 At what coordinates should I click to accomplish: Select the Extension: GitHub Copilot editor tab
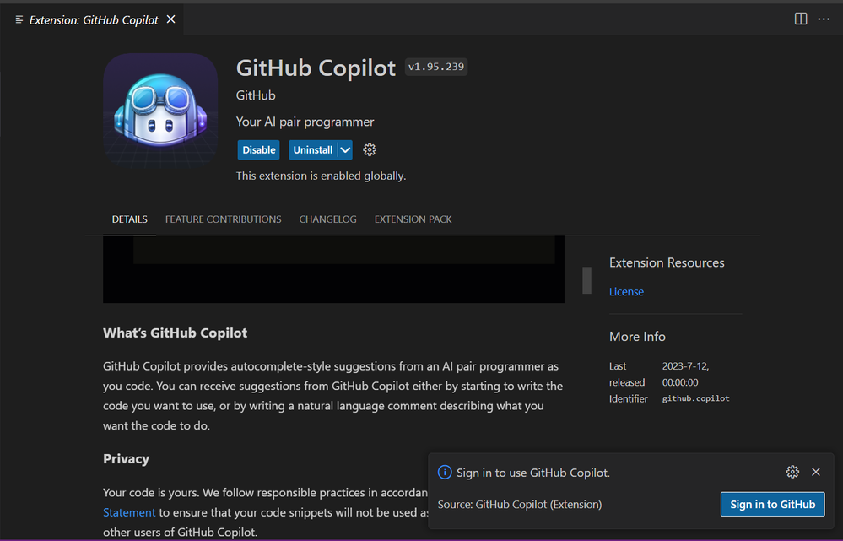click(x=94, y=20)
